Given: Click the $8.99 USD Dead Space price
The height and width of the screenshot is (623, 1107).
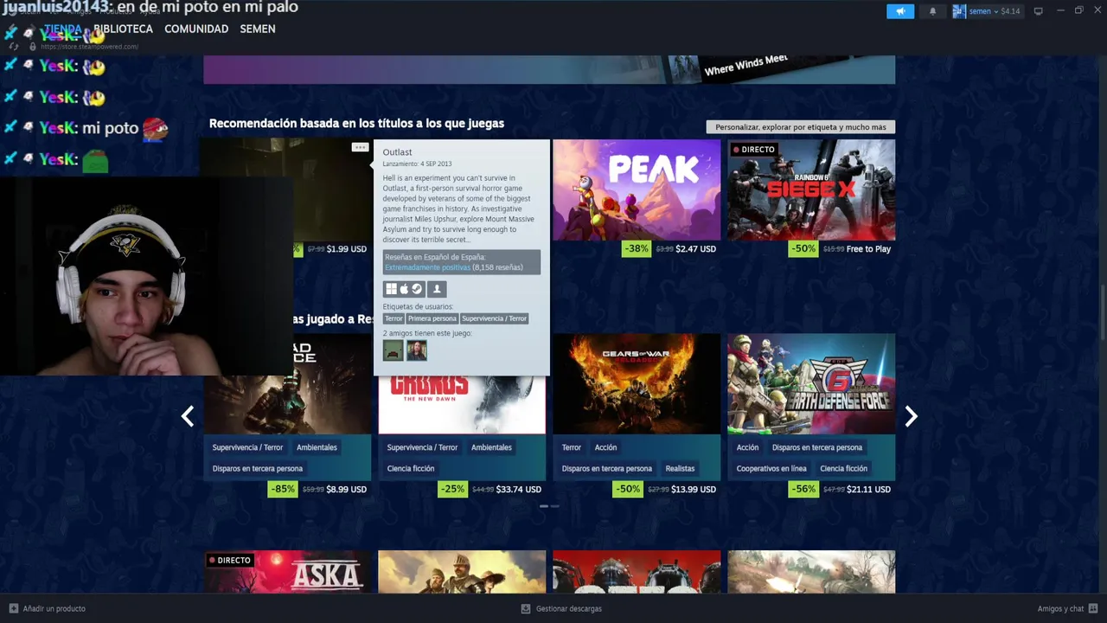Looking at the screenshot, I should (x=347, y=490).
